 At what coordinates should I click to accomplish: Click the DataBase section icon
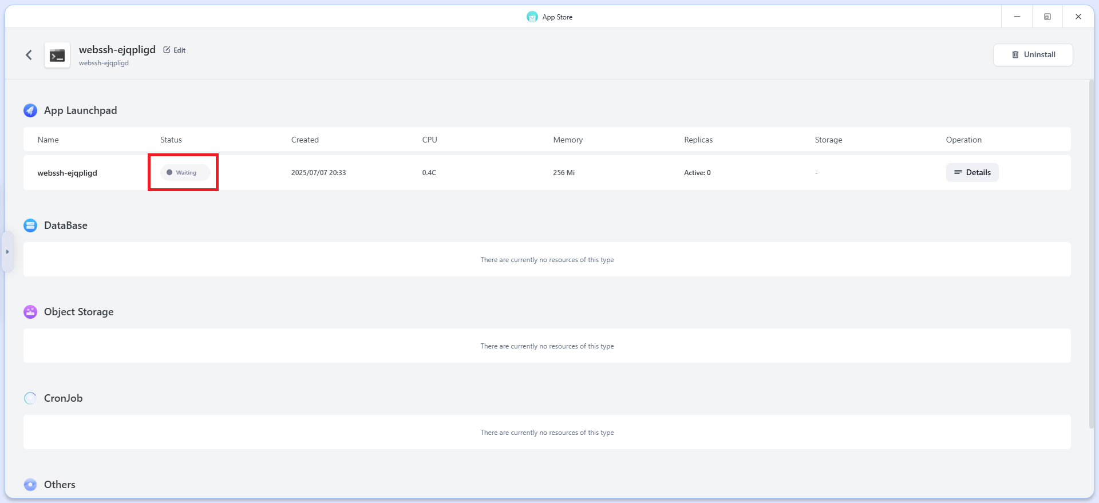tap(30, 225)
